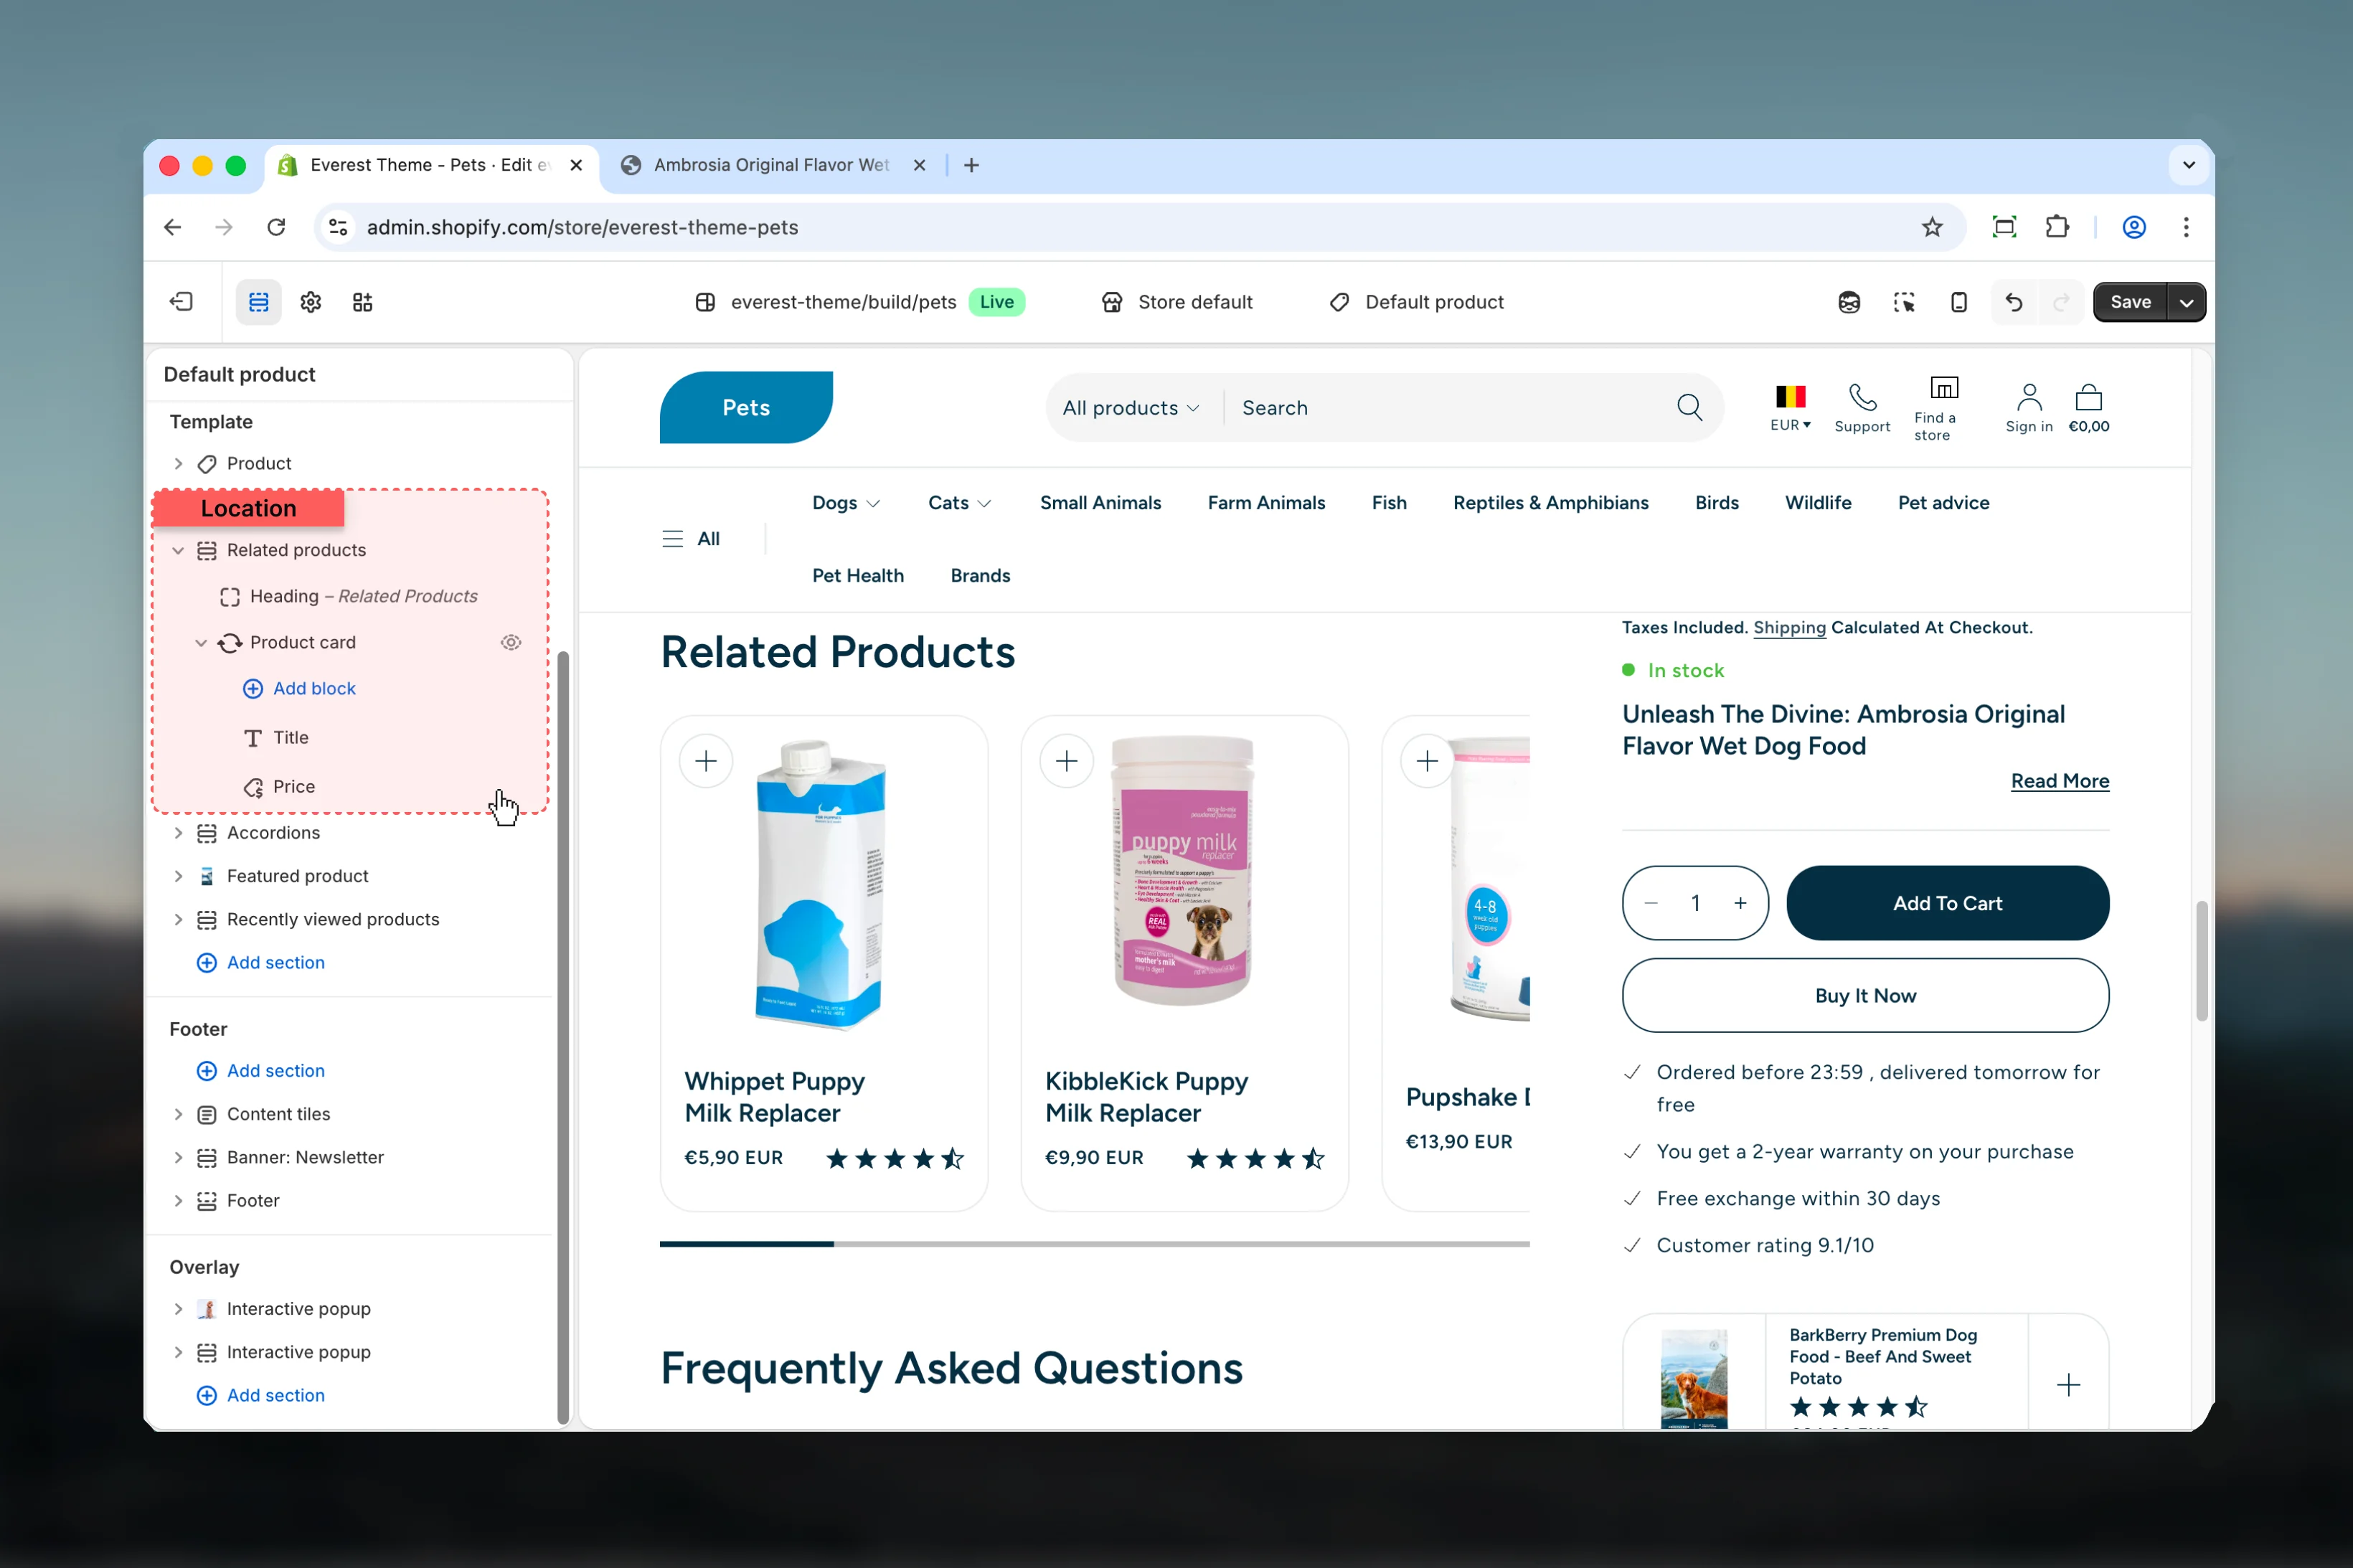Click the Support phone icon
Screen dimensions: 2353x1568
[1862, 397]
